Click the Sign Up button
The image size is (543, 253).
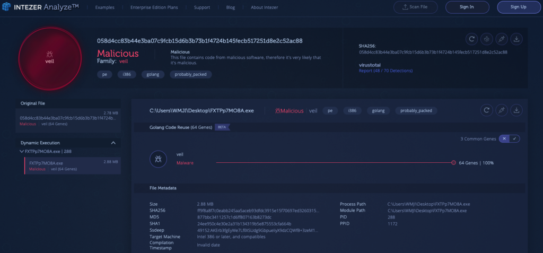(x=518, y=7)
